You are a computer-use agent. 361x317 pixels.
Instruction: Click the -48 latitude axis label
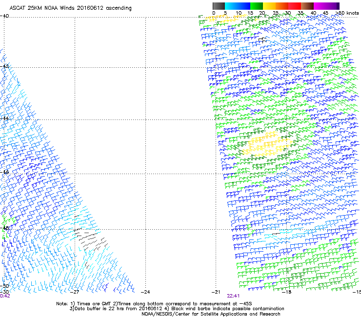(x=4, y=228)
